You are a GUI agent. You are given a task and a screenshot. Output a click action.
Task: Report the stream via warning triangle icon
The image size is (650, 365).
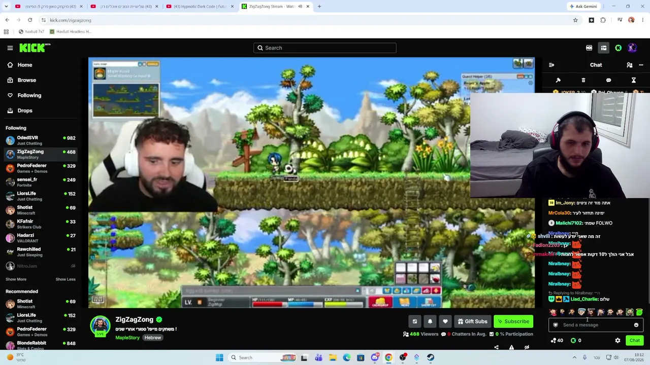point(511,347)
